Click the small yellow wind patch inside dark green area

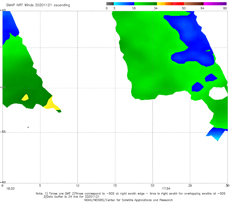pos(25,98)
